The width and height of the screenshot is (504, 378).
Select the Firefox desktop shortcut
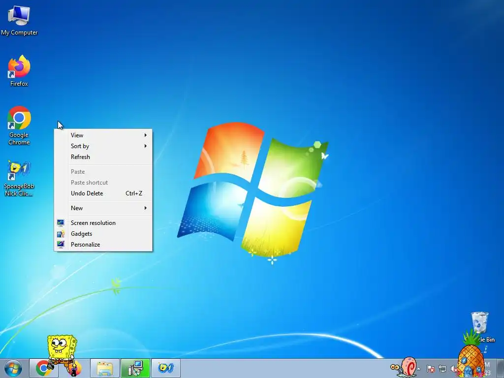(x=19, y=70)
